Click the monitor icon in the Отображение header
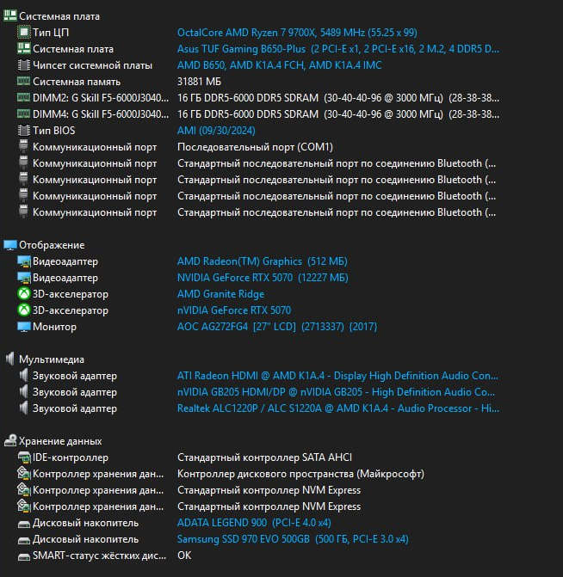Image resolution: width=563 pixels, height=577 pixels. pyautogui.click(x=10, y=245)
